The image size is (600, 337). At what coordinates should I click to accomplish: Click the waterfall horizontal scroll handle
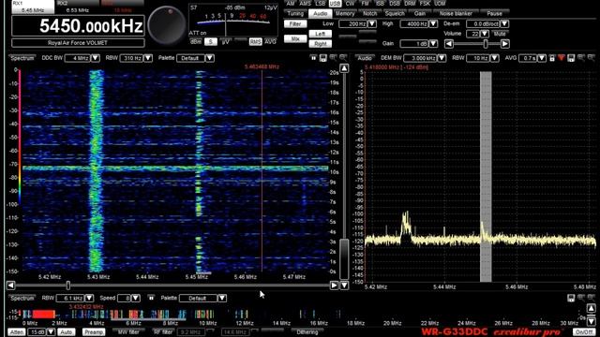pos(68,285)
